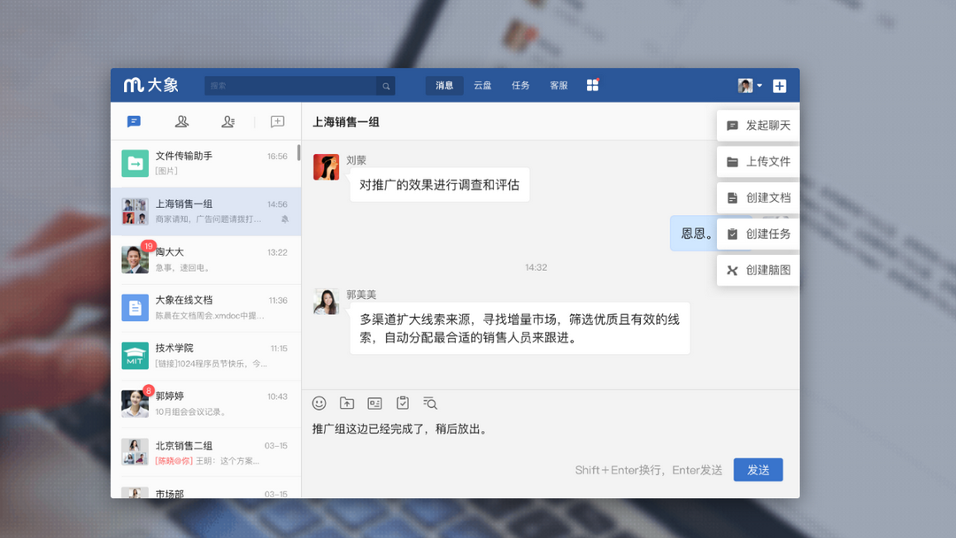Image resolution: width=956 pixels, height=538 pixels.
Task: Open the 文件传输助手 conversation
Action: pyautogui.click(x=206, y=164)
